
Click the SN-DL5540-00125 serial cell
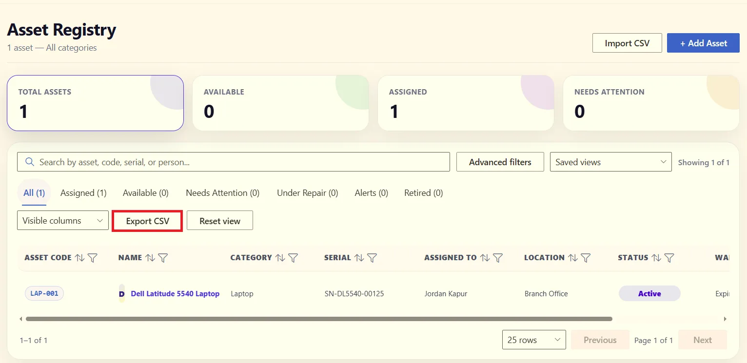[354, 294]
